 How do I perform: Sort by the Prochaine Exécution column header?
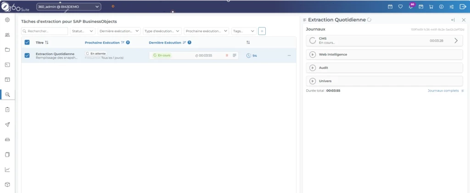(102, 43)
